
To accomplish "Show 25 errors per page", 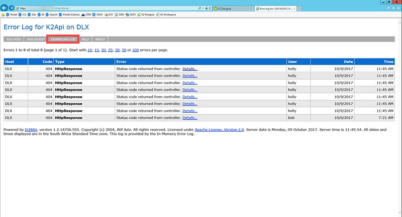I will [x=110, y=50].
